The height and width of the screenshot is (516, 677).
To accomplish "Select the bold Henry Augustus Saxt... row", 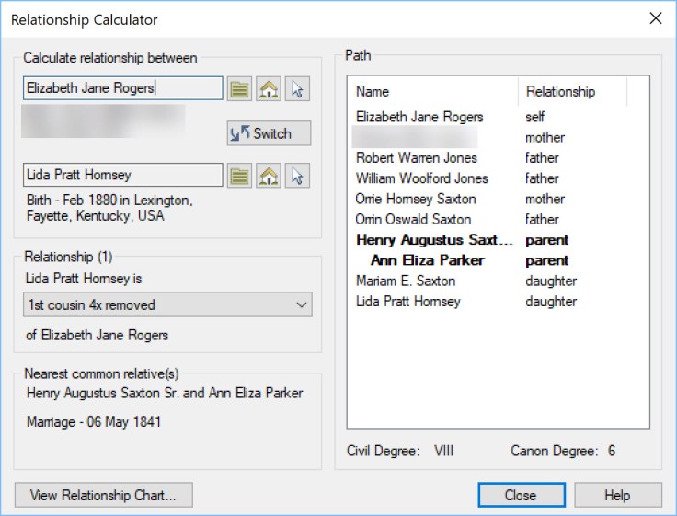I will (499, 240).
